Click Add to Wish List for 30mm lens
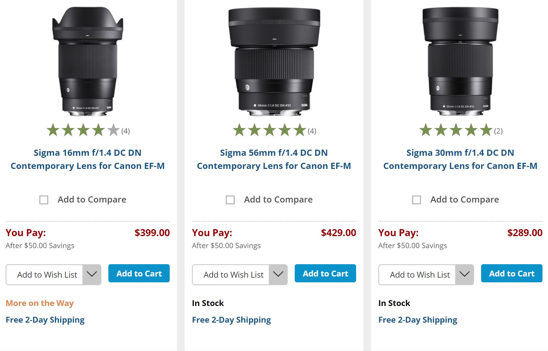The width and height of the screenshot is (548, 351). 420,275
